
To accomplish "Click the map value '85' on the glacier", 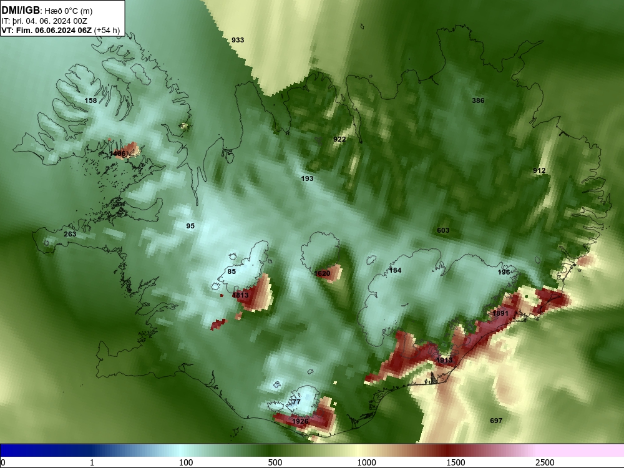I will coord(232,271).
